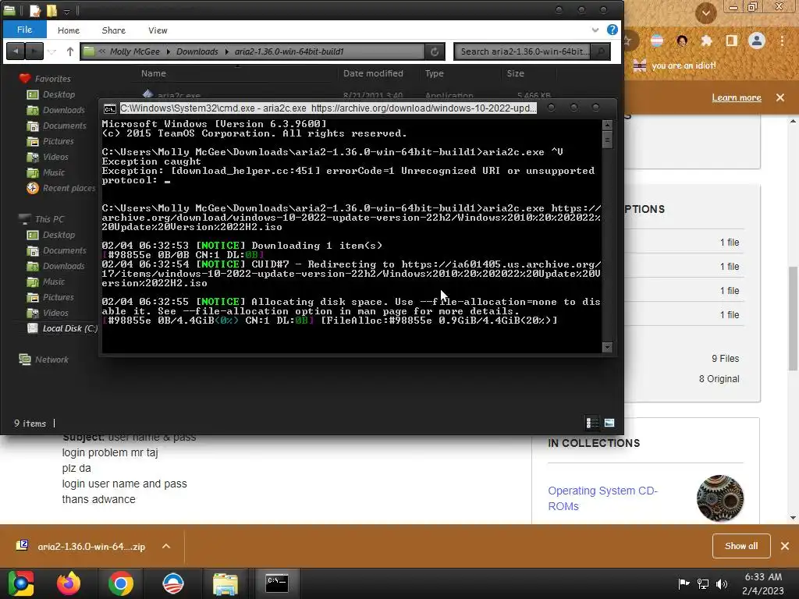Click the gears collection thumbnail
The width and height of the screenshot is (799, 599).
719,498
